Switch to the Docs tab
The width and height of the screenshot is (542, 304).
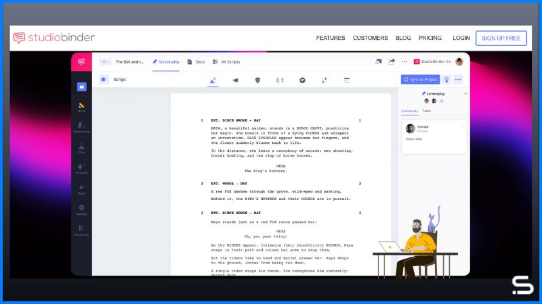[x=196, y=61]
